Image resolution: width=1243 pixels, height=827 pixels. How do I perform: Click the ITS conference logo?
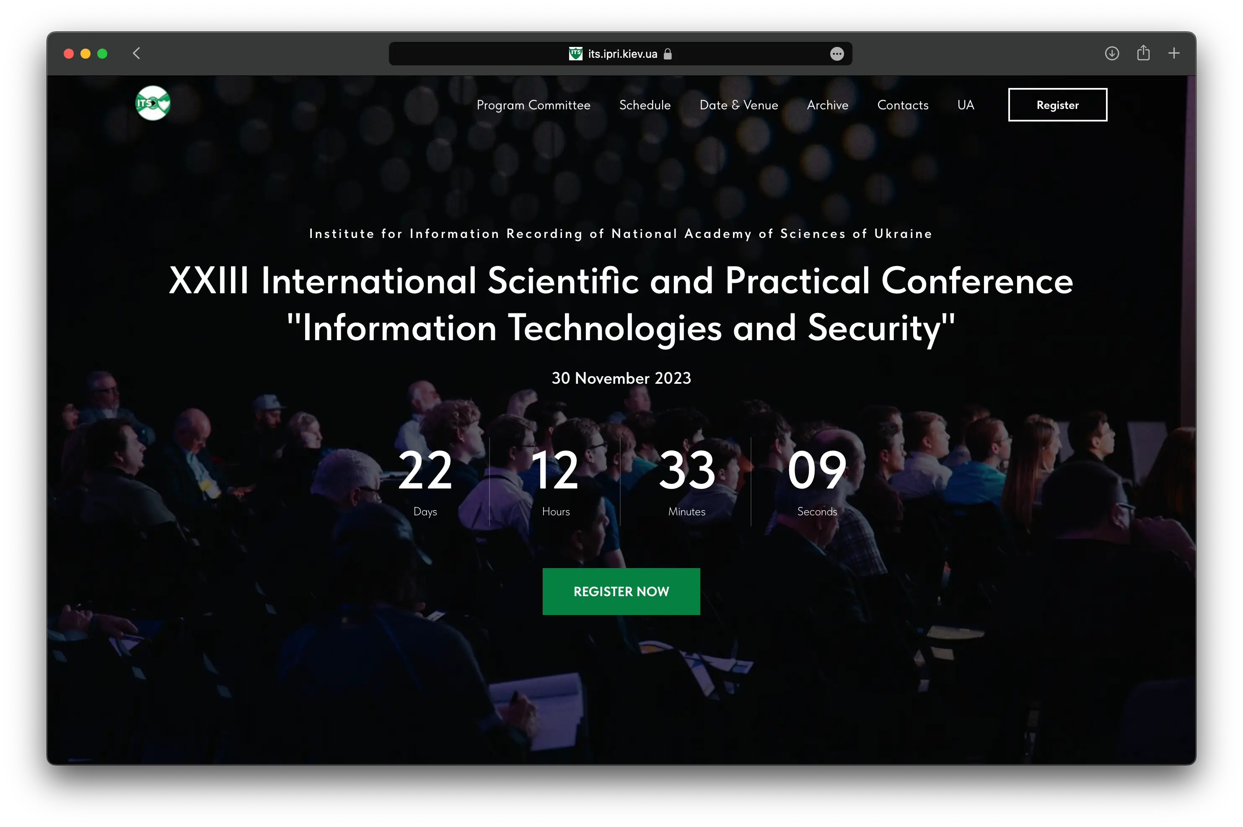pos(153,103)
